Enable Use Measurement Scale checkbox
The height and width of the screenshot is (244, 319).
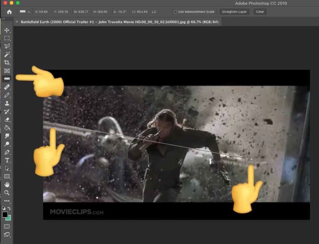[175, 12]
